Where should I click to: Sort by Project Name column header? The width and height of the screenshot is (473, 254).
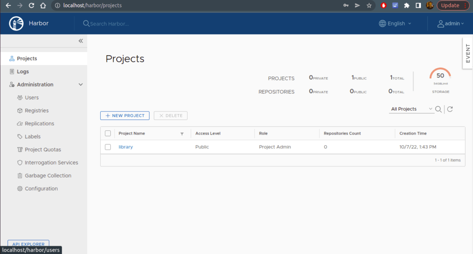[132, 133]
